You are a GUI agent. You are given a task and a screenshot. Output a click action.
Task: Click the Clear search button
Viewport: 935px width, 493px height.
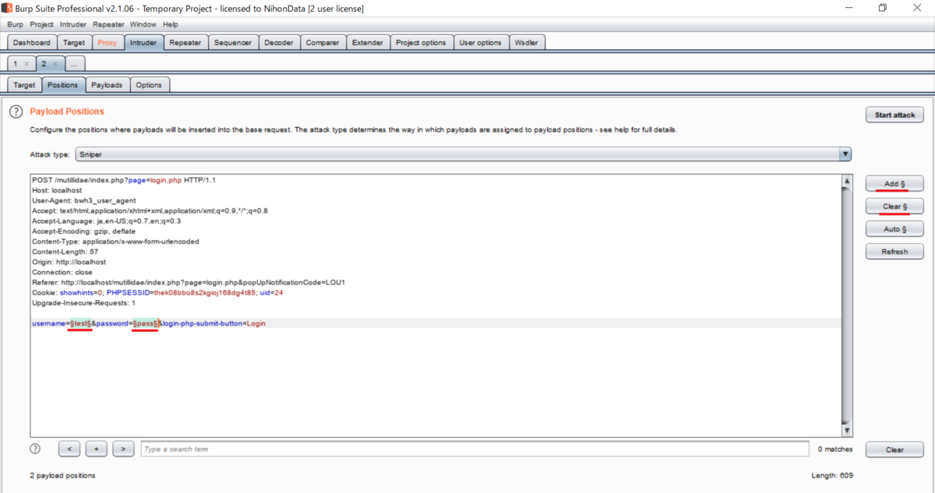pos(894,449)
